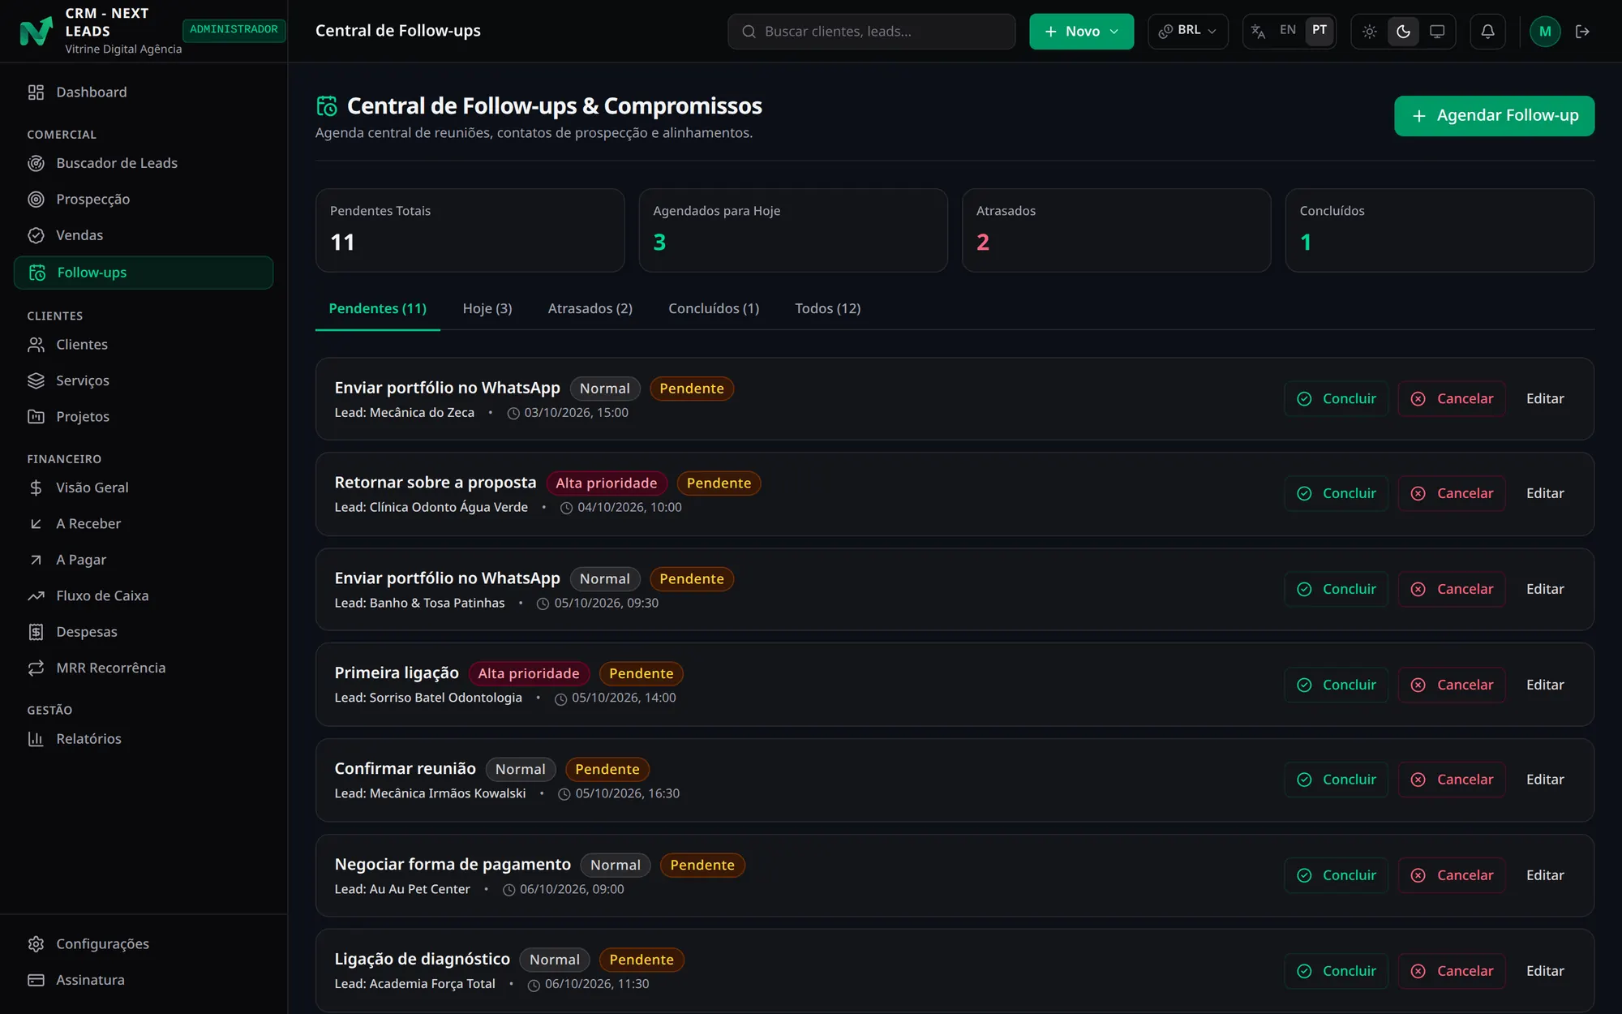
Task: Switch to dark theme moon icon
Action: click(1404, 32)
